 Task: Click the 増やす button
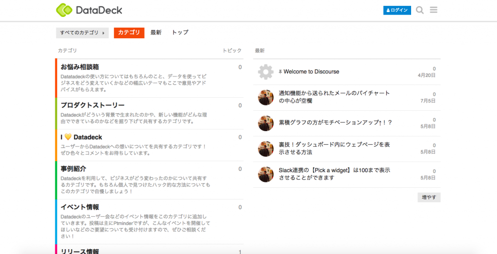[429, 197]
